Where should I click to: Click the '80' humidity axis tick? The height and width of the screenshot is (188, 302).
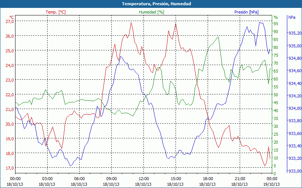coord(276,47)
